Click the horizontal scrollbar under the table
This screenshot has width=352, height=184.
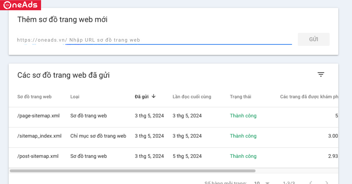coord(133,171)
